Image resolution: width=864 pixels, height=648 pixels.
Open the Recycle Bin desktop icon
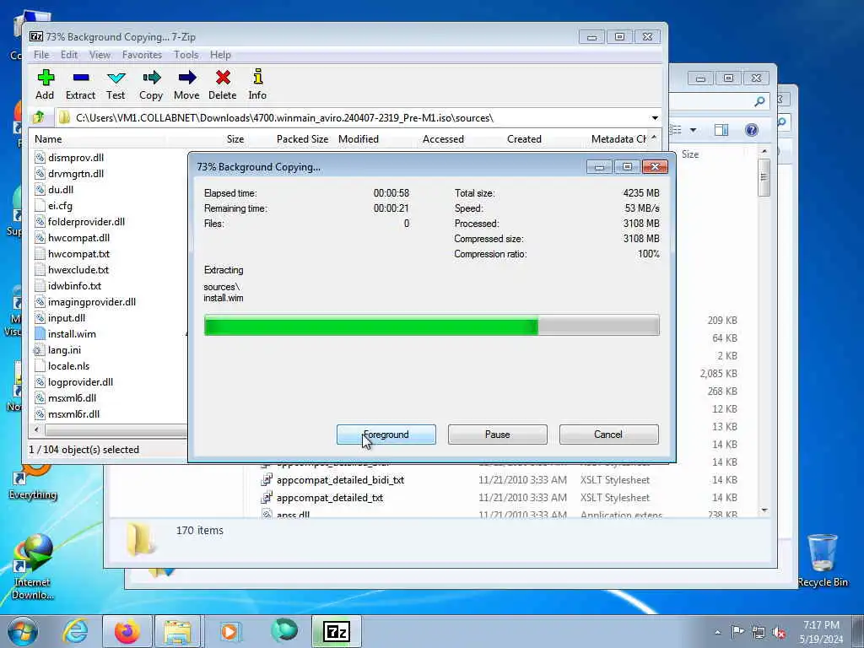pos(823,560)
